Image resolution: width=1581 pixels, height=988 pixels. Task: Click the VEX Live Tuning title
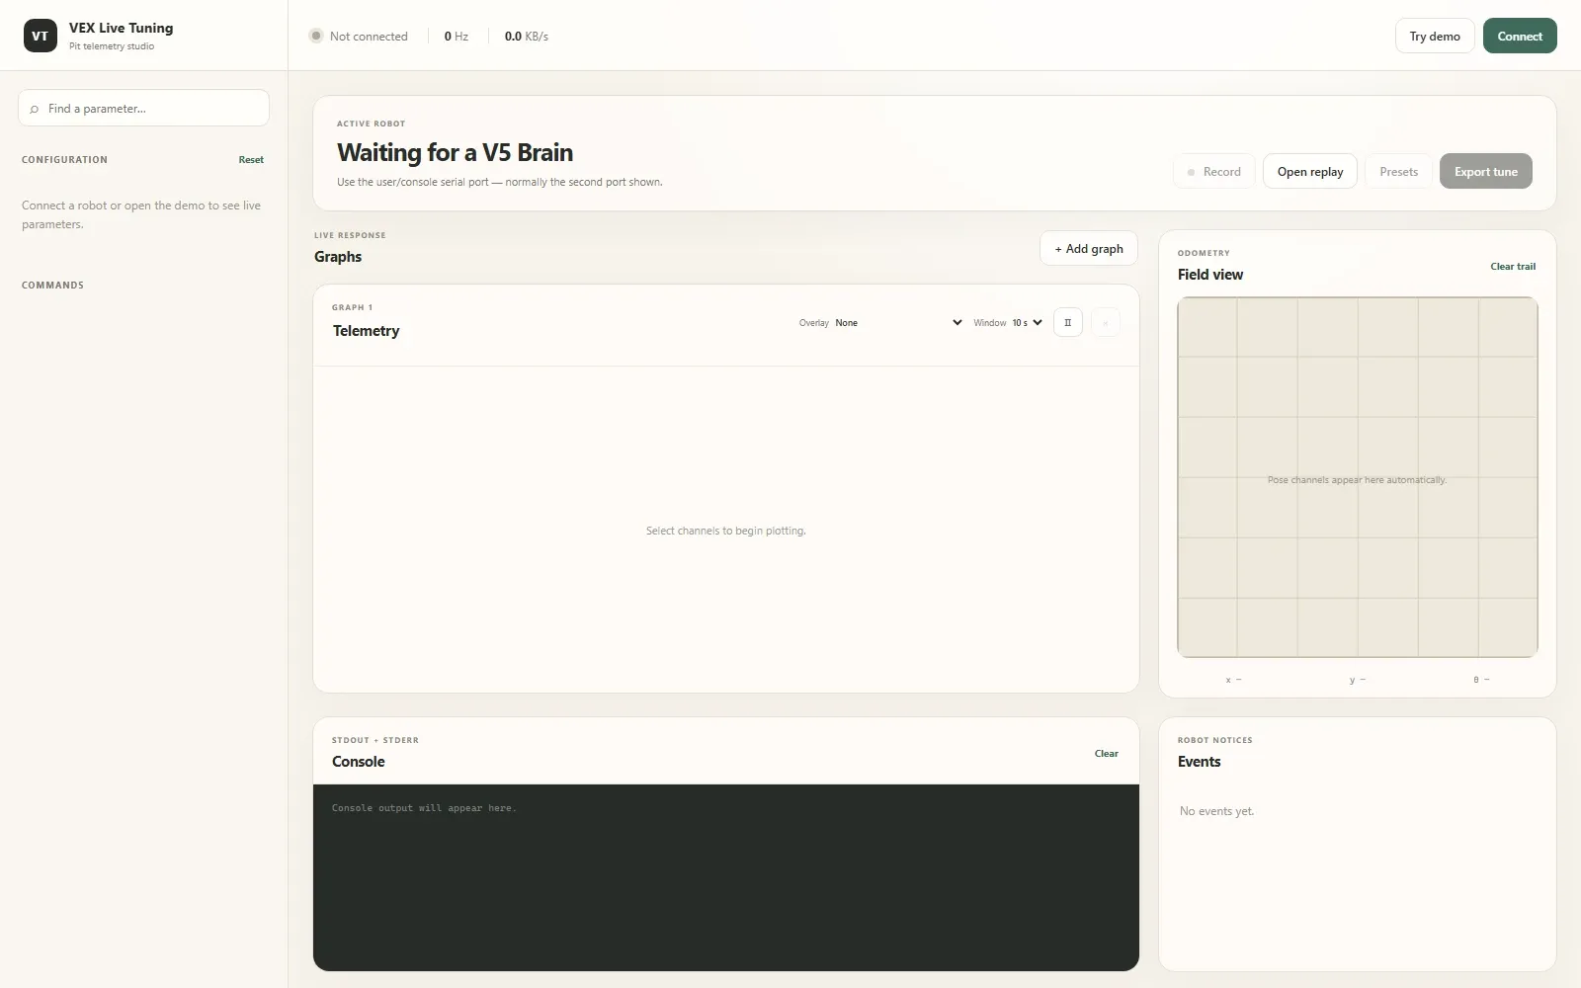point(121,28)
